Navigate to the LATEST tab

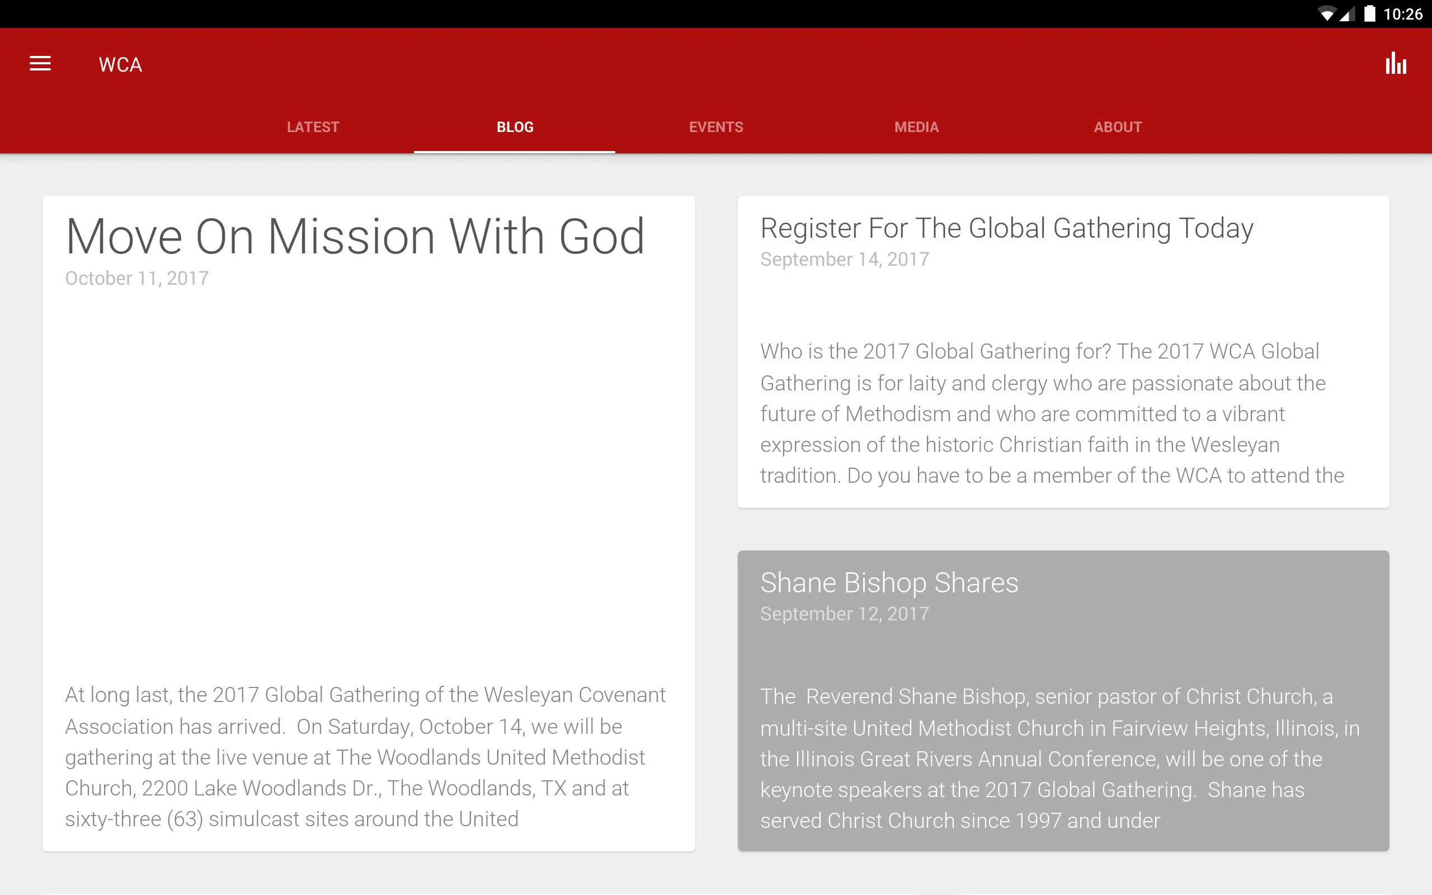click(x=313, y=126)
